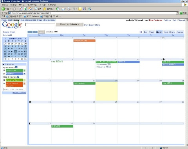Open the IE Search magnifier button

coord(38,9)
